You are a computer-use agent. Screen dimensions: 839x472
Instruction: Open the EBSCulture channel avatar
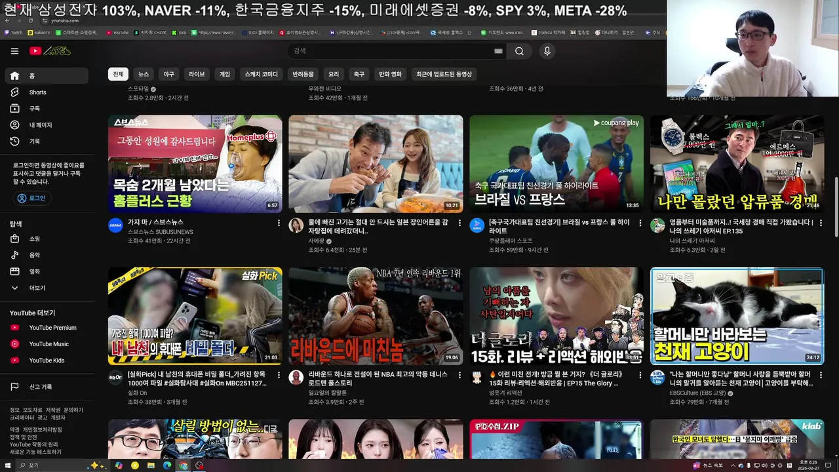click(657, 377)
